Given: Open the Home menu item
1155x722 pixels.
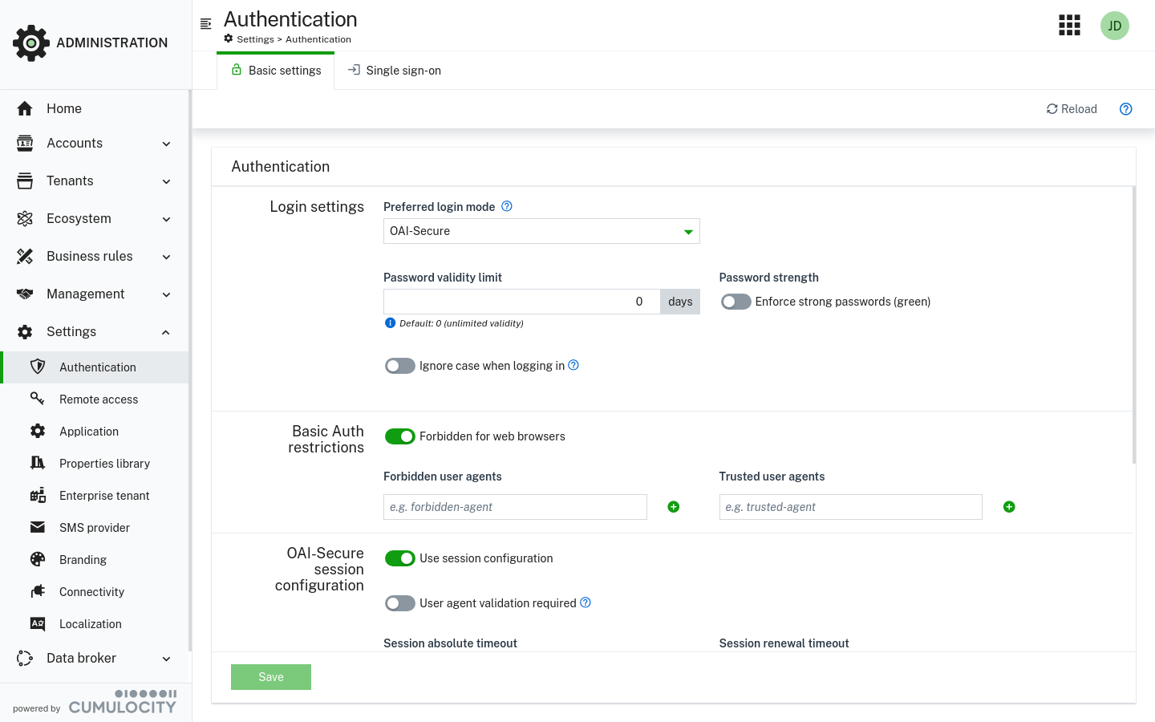Looking at the screenshot, I should coord(64,107).
